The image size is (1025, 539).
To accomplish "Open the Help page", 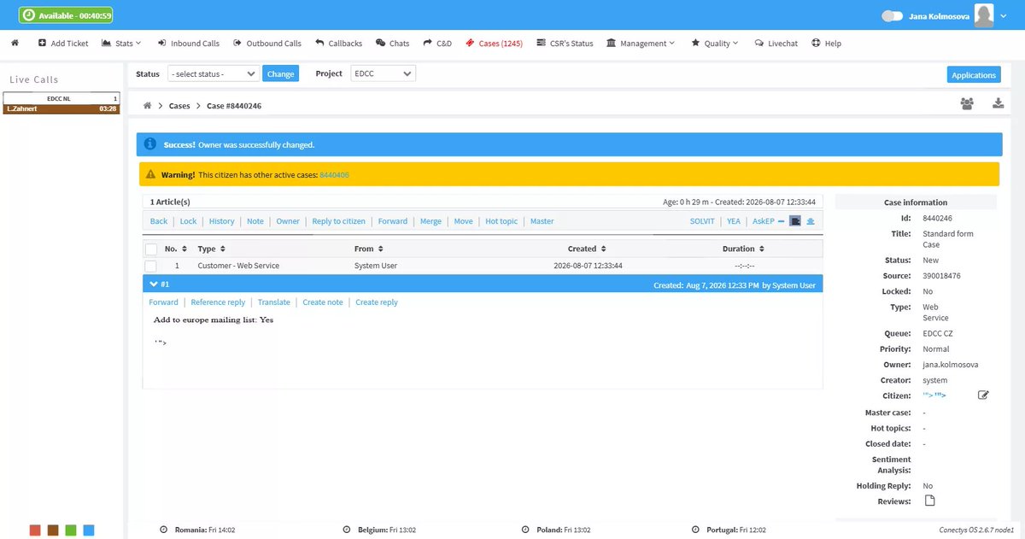I will tap(826, 43).
